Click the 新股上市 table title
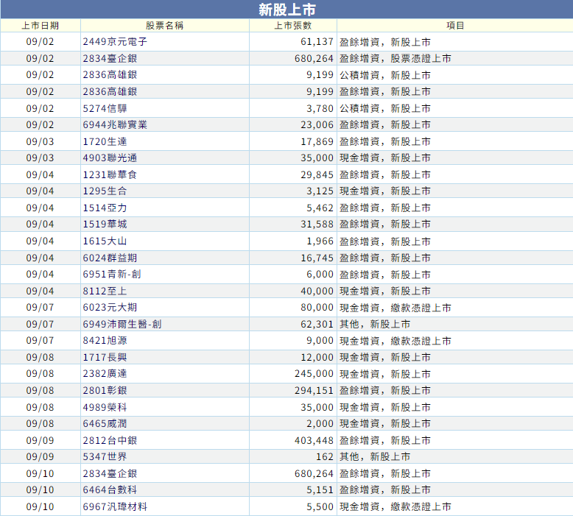 pyautogui.click(x=286, y=10)
